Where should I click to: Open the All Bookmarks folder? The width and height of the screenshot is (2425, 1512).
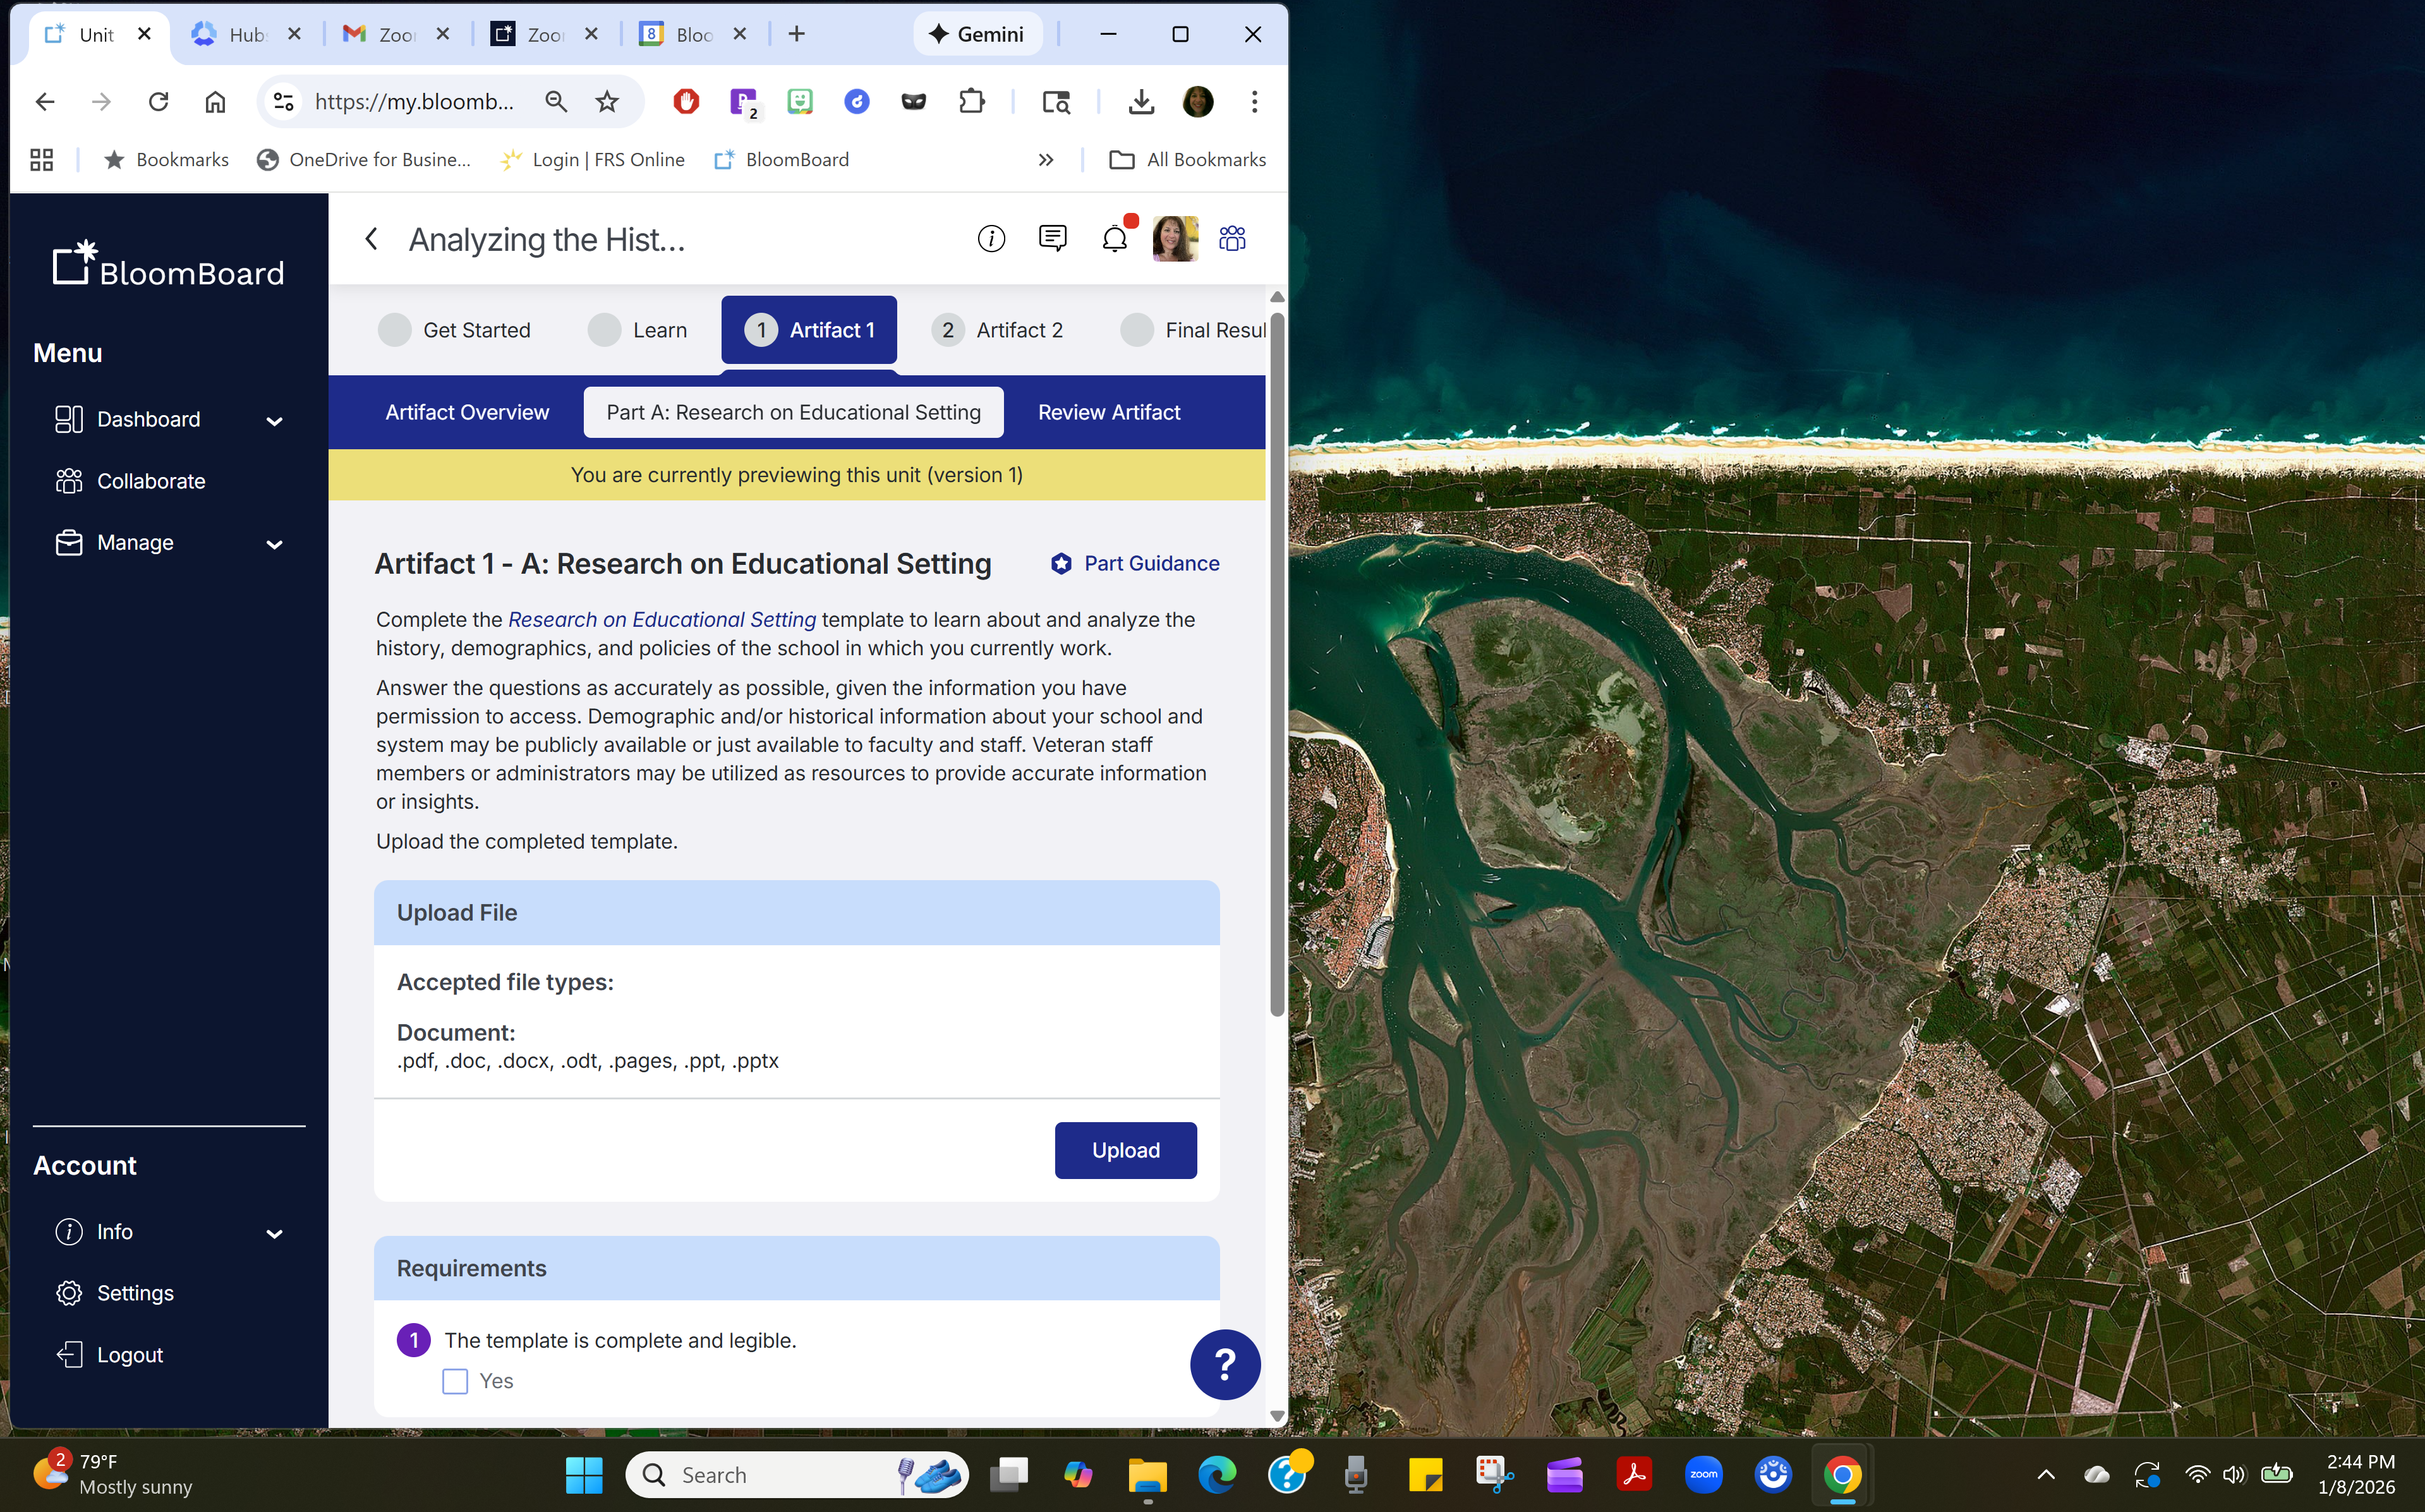click(x=1187, y=159)
